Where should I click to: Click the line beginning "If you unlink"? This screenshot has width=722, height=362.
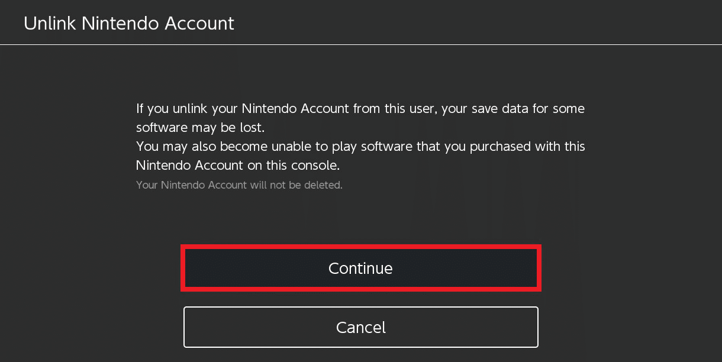coord(360,109)
